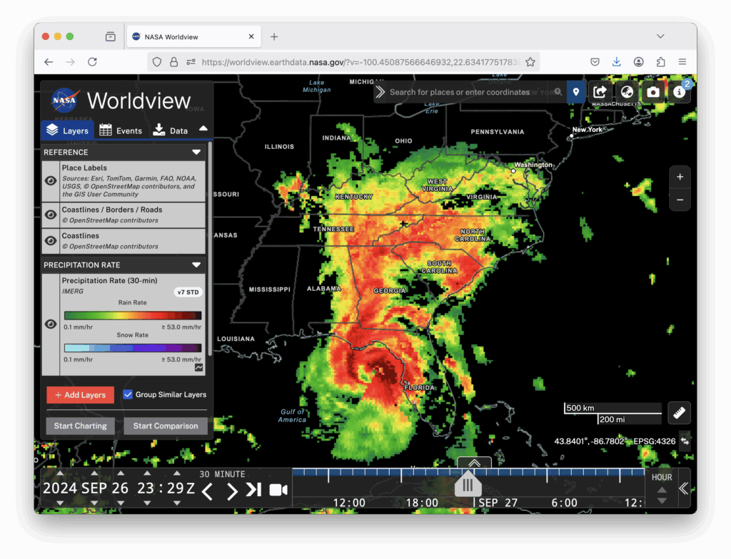The width and height of the screenshot is (731, 559).
Task: Open the map projection globe button
Action: (x=627, y=92)
